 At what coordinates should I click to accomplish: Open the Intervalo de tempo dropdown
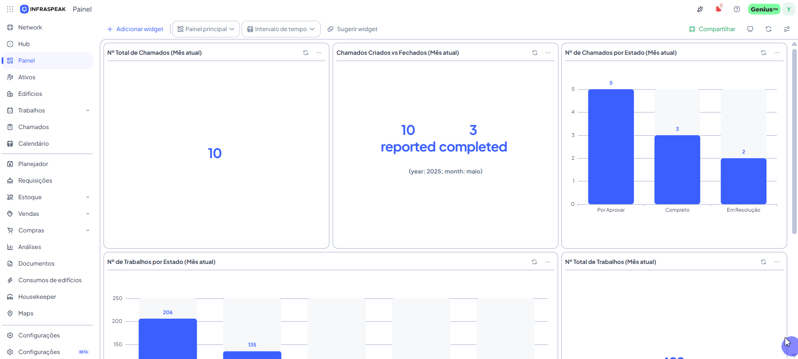coord(281,29)
